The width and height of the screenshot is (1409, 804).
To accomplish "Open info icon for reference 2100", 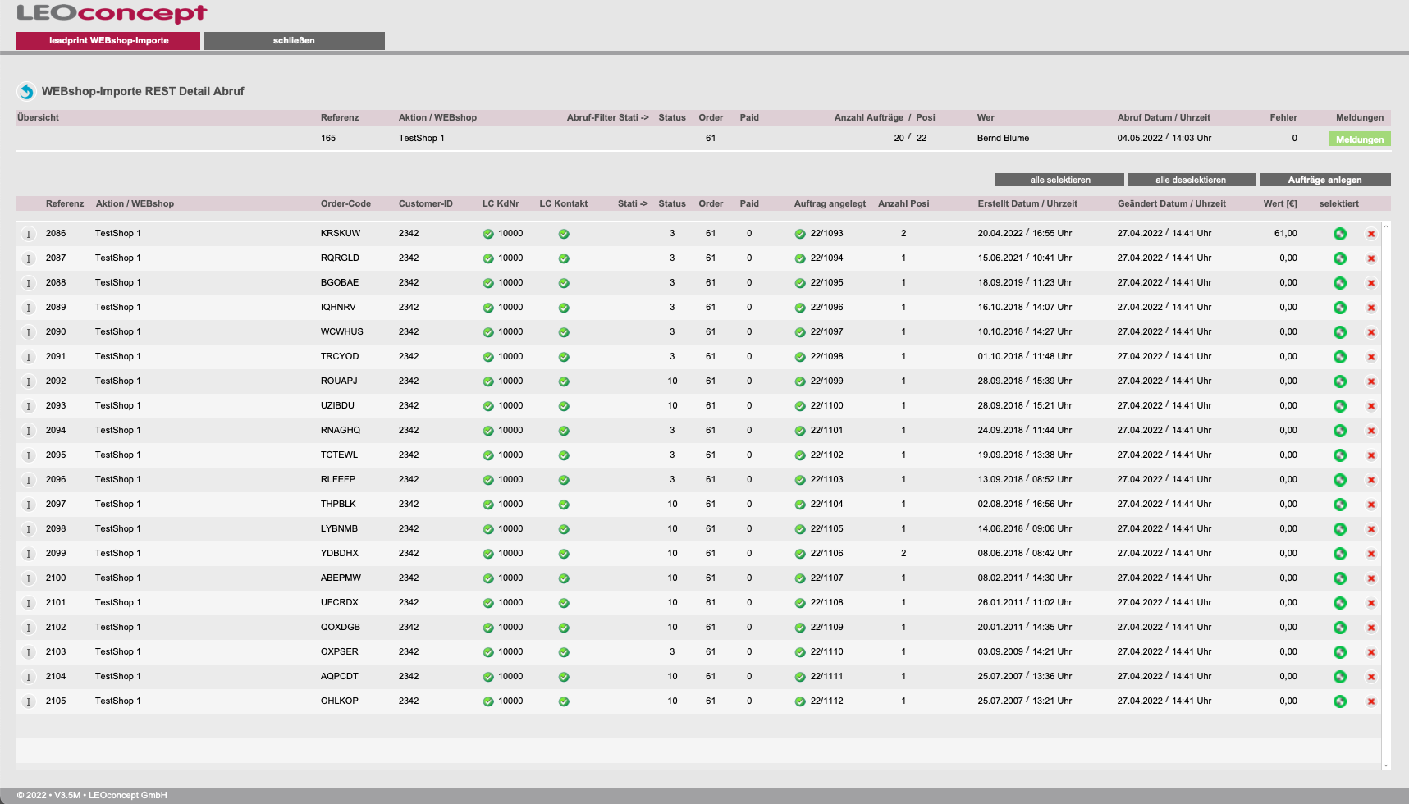I will 29,578.
